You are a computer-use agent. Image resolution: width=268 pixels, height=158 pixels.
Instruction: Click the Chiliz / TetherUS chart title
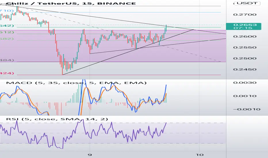coord(71,3)
